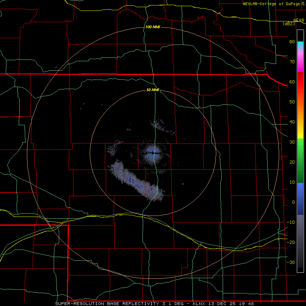
Task: Click the '19:48' timestamp text
Action: [x=247, y=304]
